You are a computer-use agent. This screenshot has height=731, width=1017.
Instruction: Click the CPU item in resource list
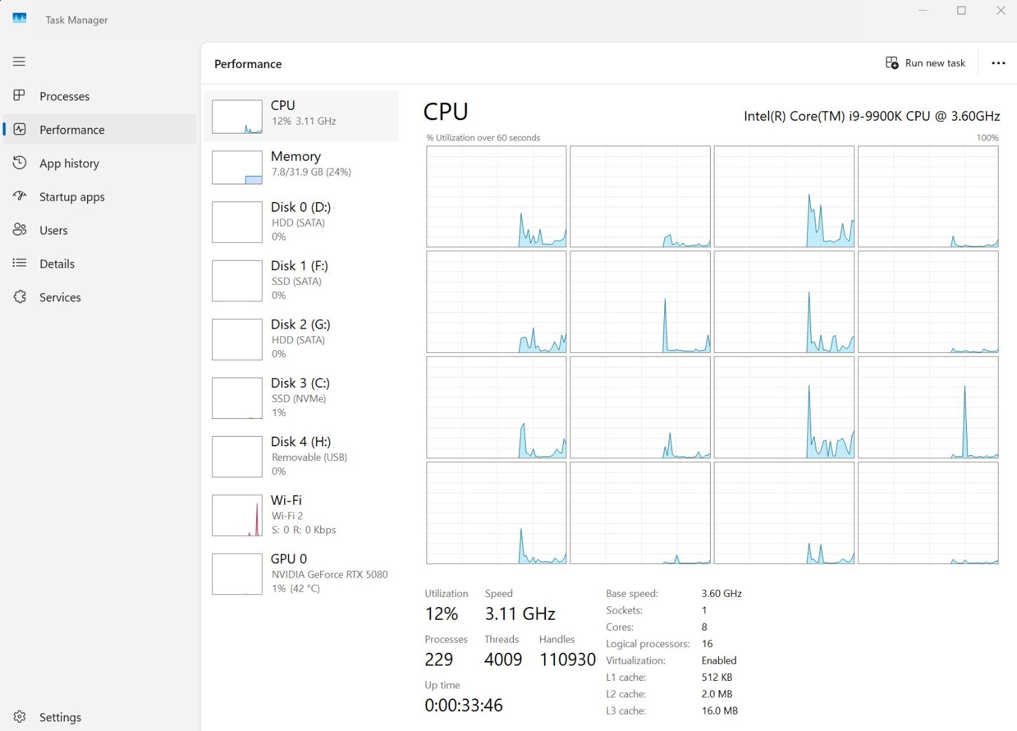(302, 116)
